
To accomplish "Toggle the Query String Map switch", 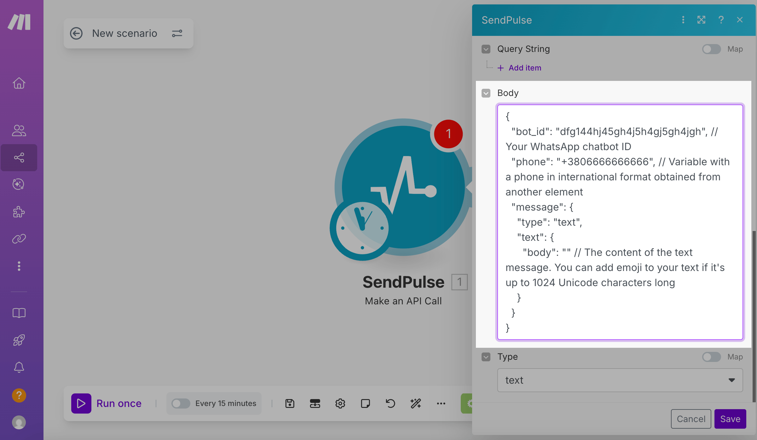I will [x=711, y=49].
